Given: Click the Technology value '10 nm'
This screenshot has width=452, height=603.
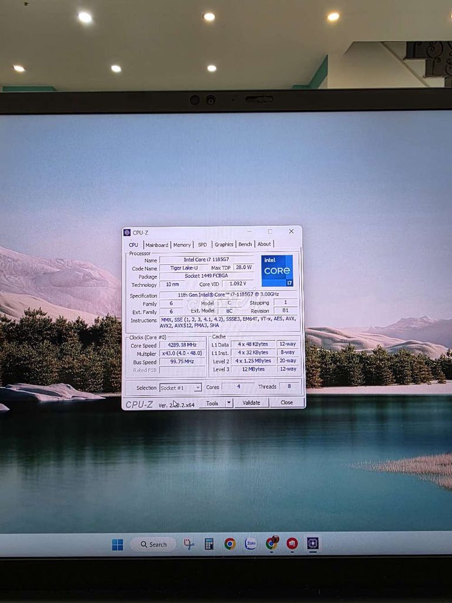Looking at the screenshot, I should tap(172, 284).
